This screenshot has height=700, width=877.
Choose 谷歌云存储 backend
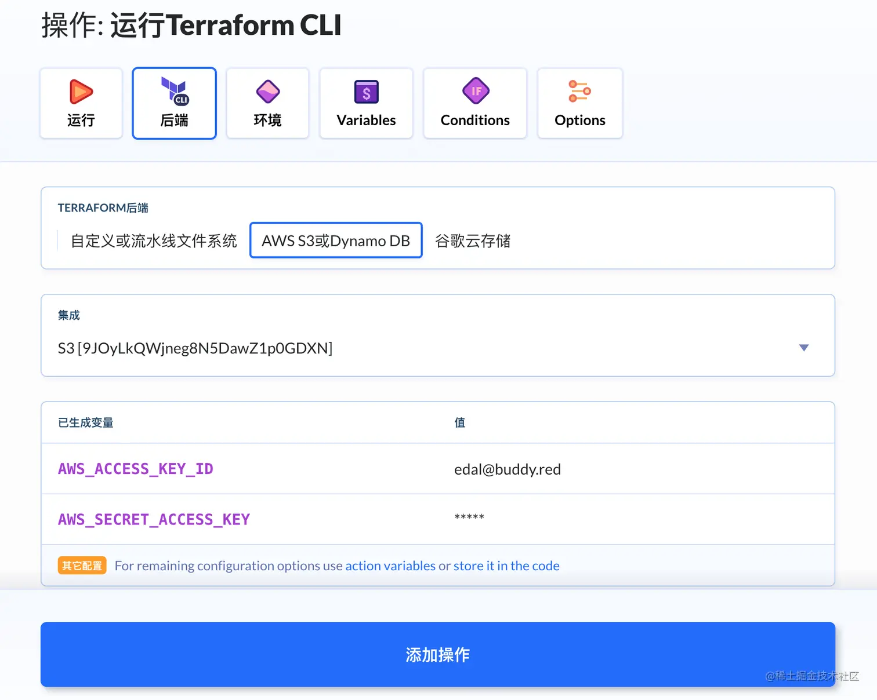coord(473,240)
